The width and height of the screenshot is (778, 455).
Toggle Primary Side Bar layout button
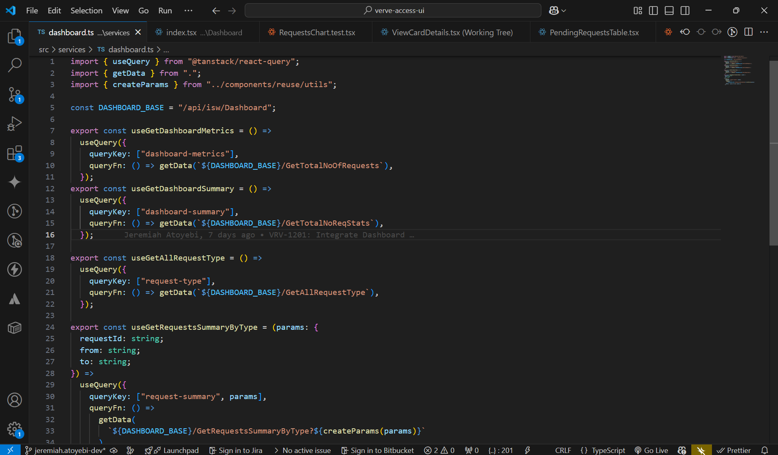653,11
